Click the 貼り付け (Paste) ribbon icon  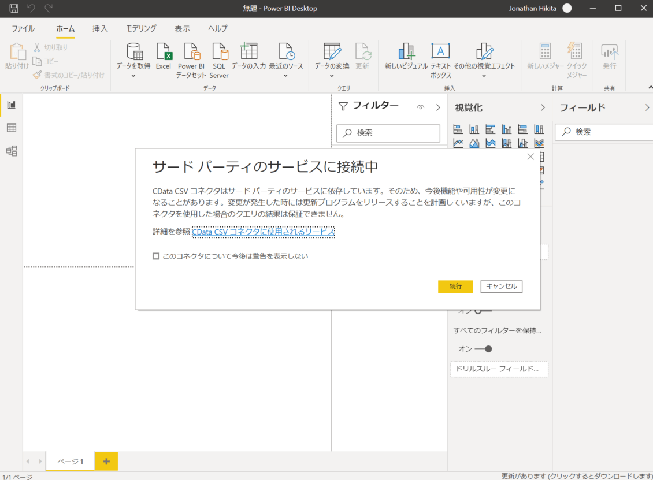coord(17,56)
